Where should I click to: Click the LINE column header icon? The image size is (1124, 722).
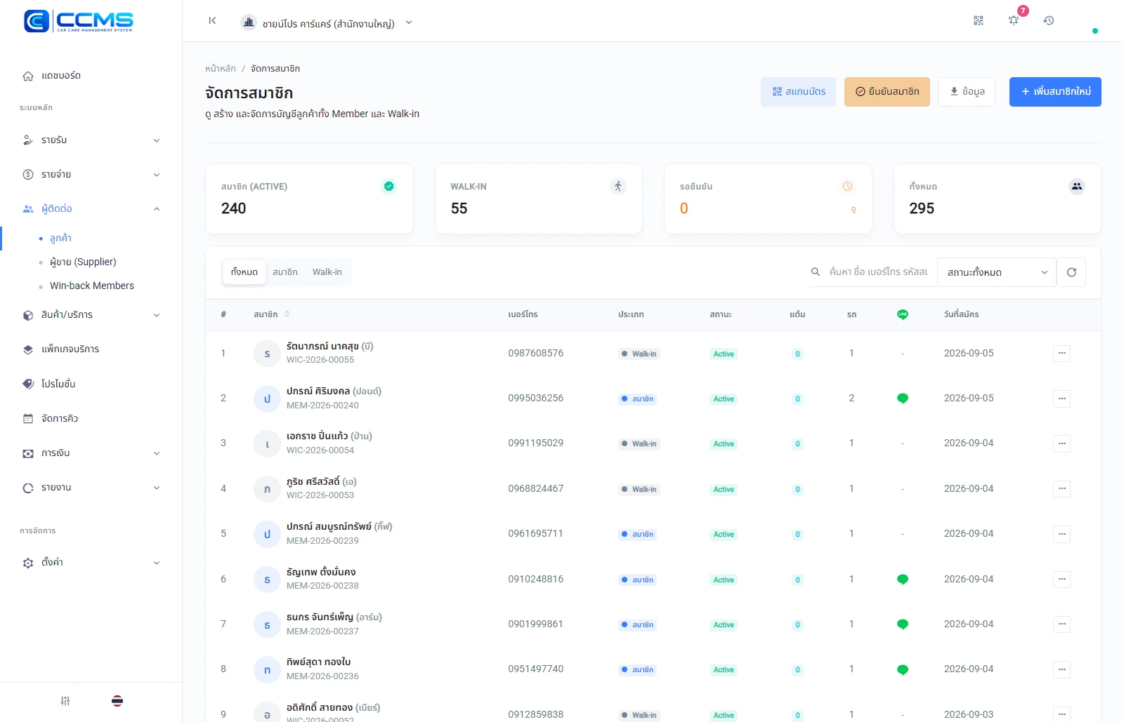[x=903, y=314]
